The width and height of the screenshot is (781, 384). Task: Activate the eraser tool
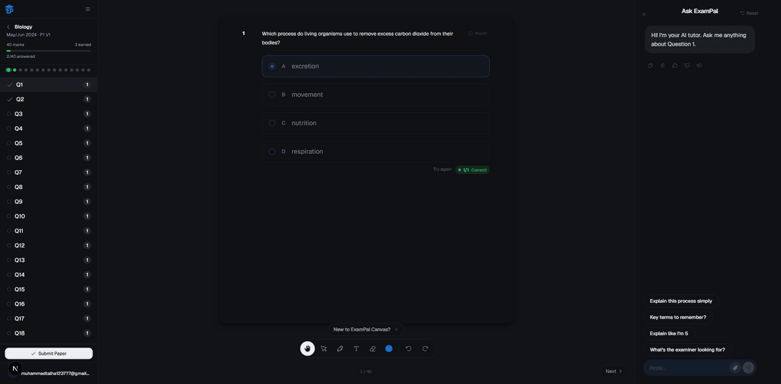click(372, 349)
